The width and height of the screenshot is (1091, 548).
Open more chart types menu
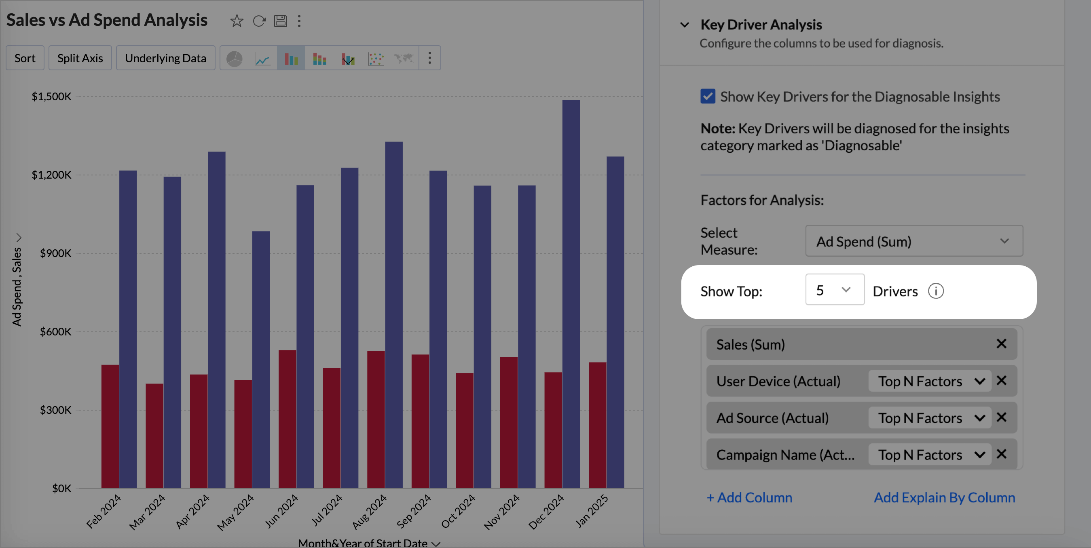pos(429,59)
